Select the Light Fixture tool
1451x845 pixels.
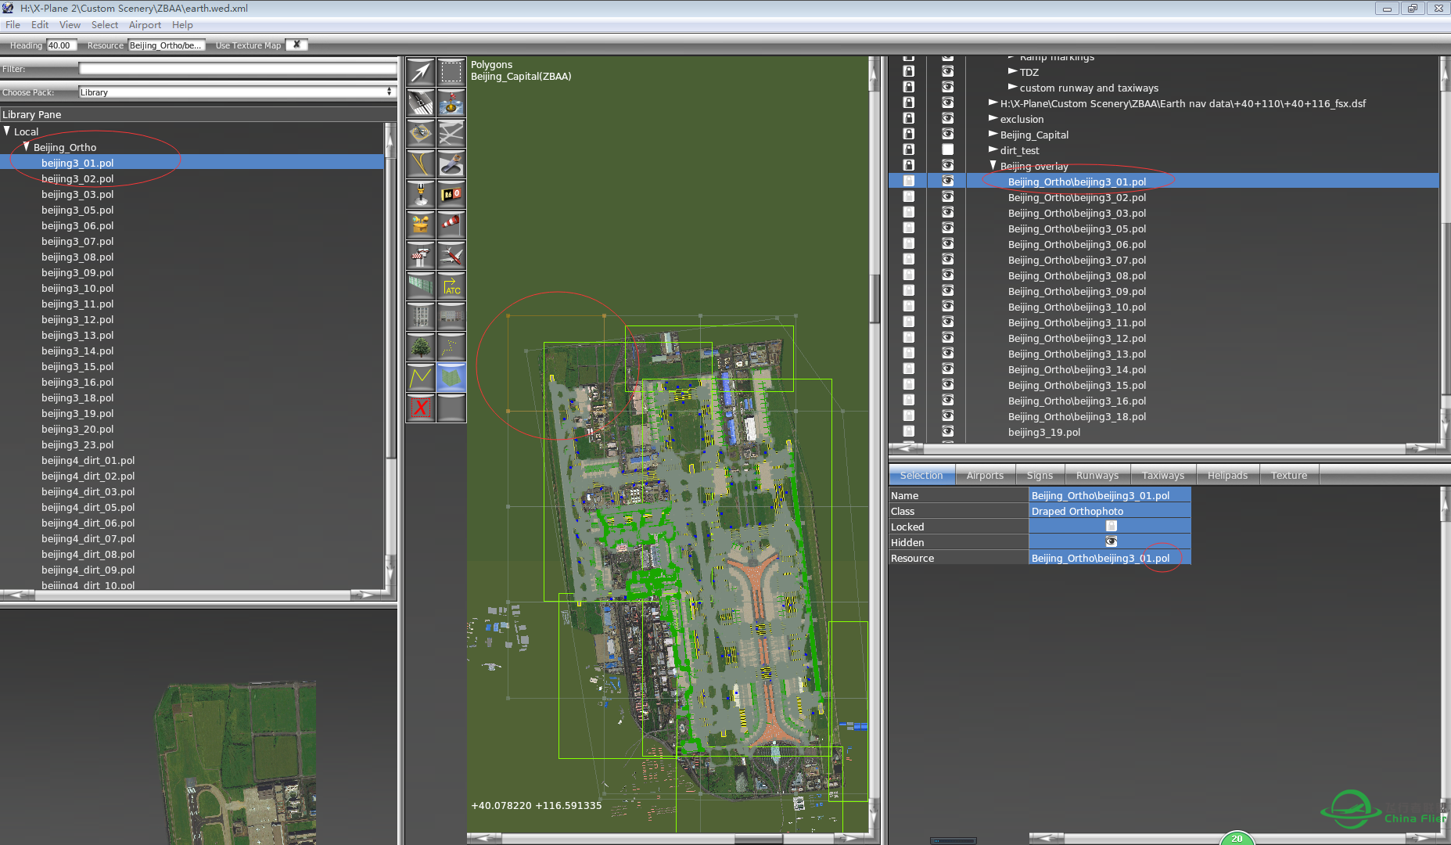[421, 194]
